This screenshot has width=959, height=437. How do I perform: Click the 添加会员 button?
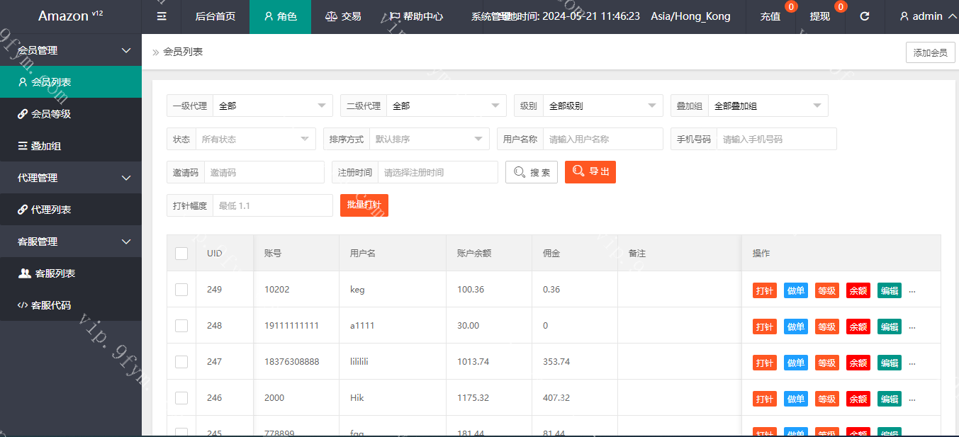[930, 52]
